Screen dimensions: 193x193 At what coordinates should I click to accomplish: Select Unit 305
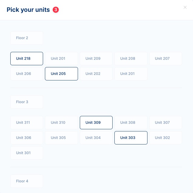click(x=61, y=138)
